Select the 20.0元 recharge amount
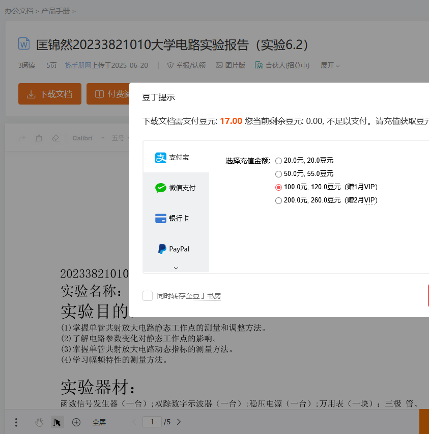Image resolution: width=429 pixels, height=434 pixels. coord(278,161)
